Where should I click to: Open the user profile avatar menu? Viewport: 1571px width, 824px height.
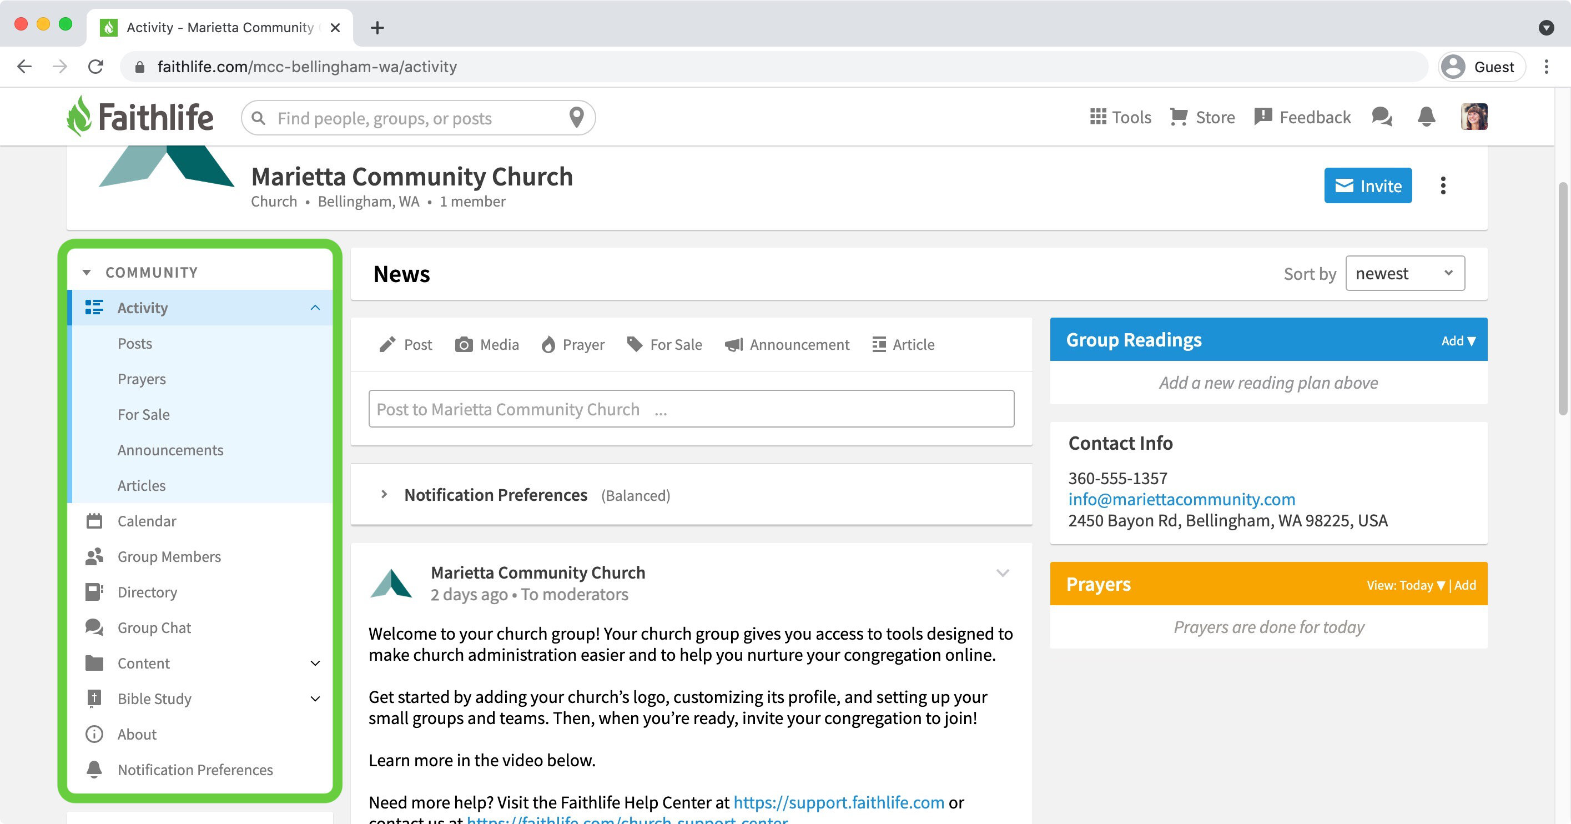[x=1474, y=117]
